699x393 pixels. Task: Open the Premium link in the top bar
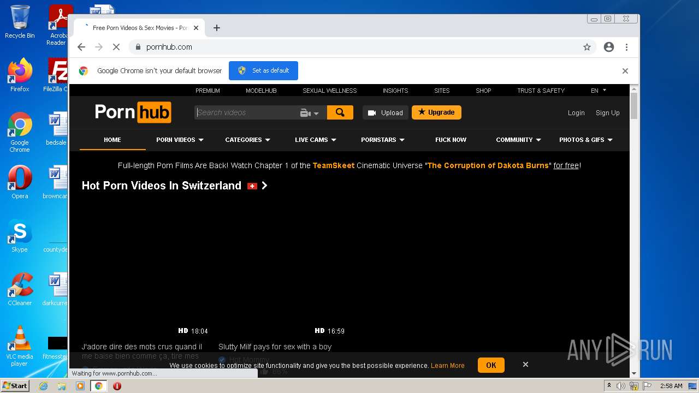coord(208,91)
